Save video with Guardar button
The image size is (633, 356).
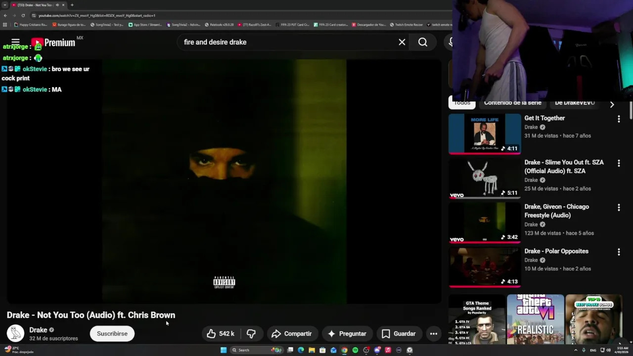click(399, 334)
